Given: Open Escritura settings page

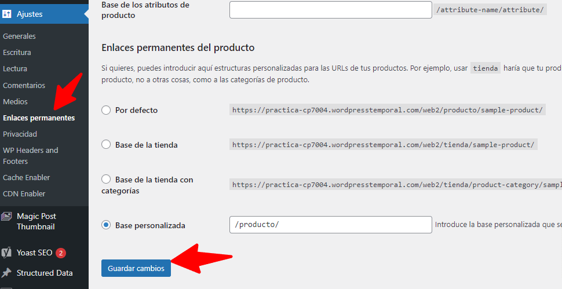Looking at the screenshot, I should (x=17, y=52).
